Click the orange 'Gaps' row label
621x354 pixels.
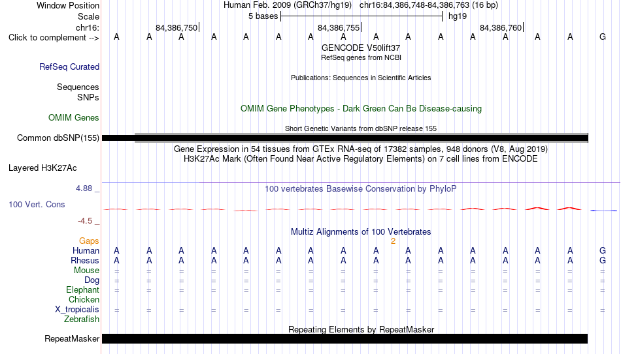coord(89,241)
